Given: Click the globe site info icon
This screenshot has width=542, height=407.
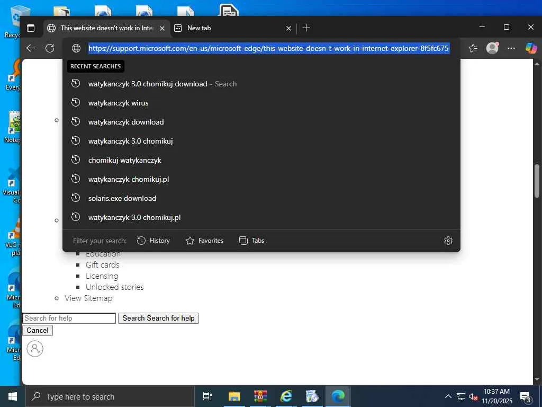Looking at the screenshot, I should (76, 48).
